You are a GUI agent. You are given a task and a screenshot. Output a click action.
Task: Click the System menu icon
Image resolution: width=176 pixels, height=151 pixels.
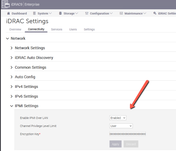coord(34,13)
